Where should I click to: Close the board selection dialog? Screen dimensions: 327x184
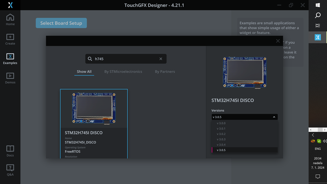278,41
